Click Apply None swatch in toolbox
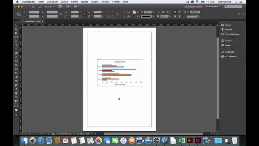 click(16, 110)
